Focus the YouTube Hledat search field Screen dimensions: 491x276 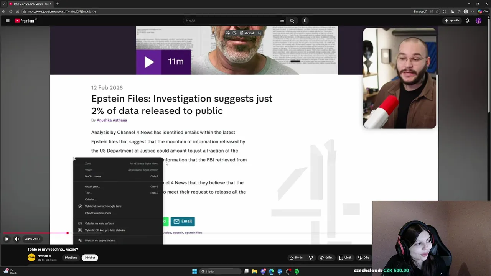(232, 21)
